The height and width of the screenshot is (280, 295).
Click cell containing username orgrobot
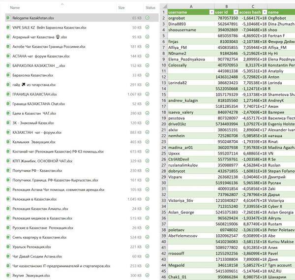(191, 18)
